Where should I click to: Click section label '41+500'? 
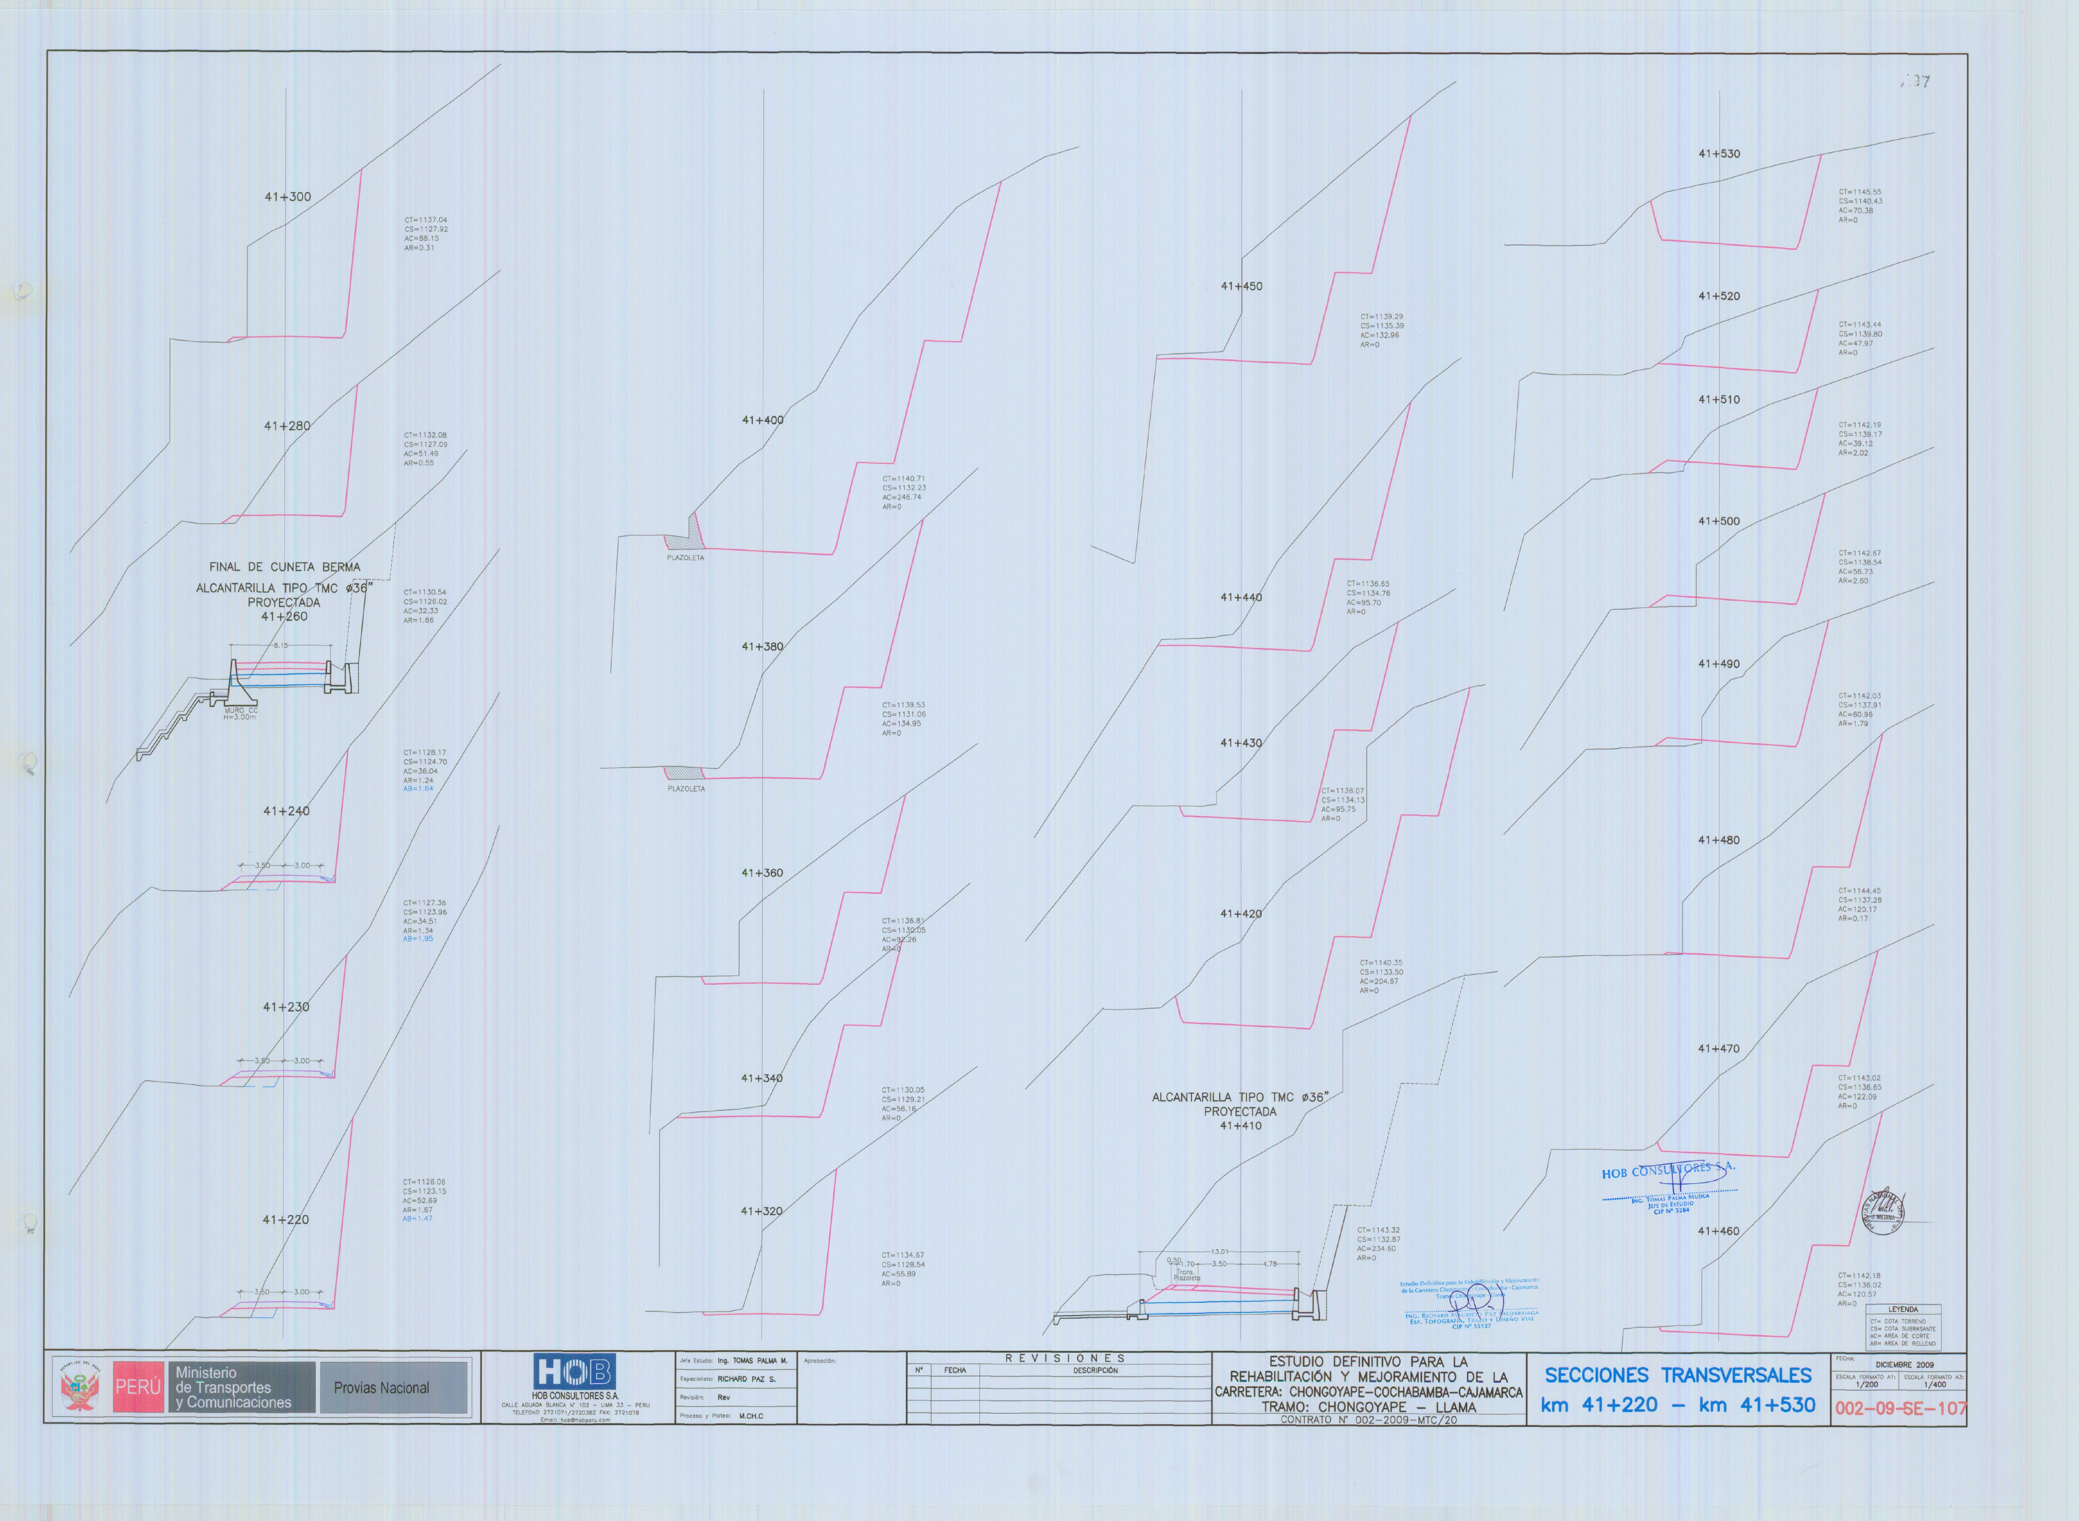point(1719,521)
